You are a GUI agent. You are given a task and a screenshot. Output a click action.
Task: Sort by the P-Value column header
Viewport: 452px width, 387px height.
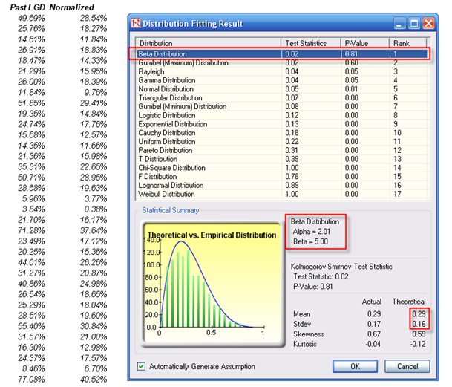click(365, 43)
